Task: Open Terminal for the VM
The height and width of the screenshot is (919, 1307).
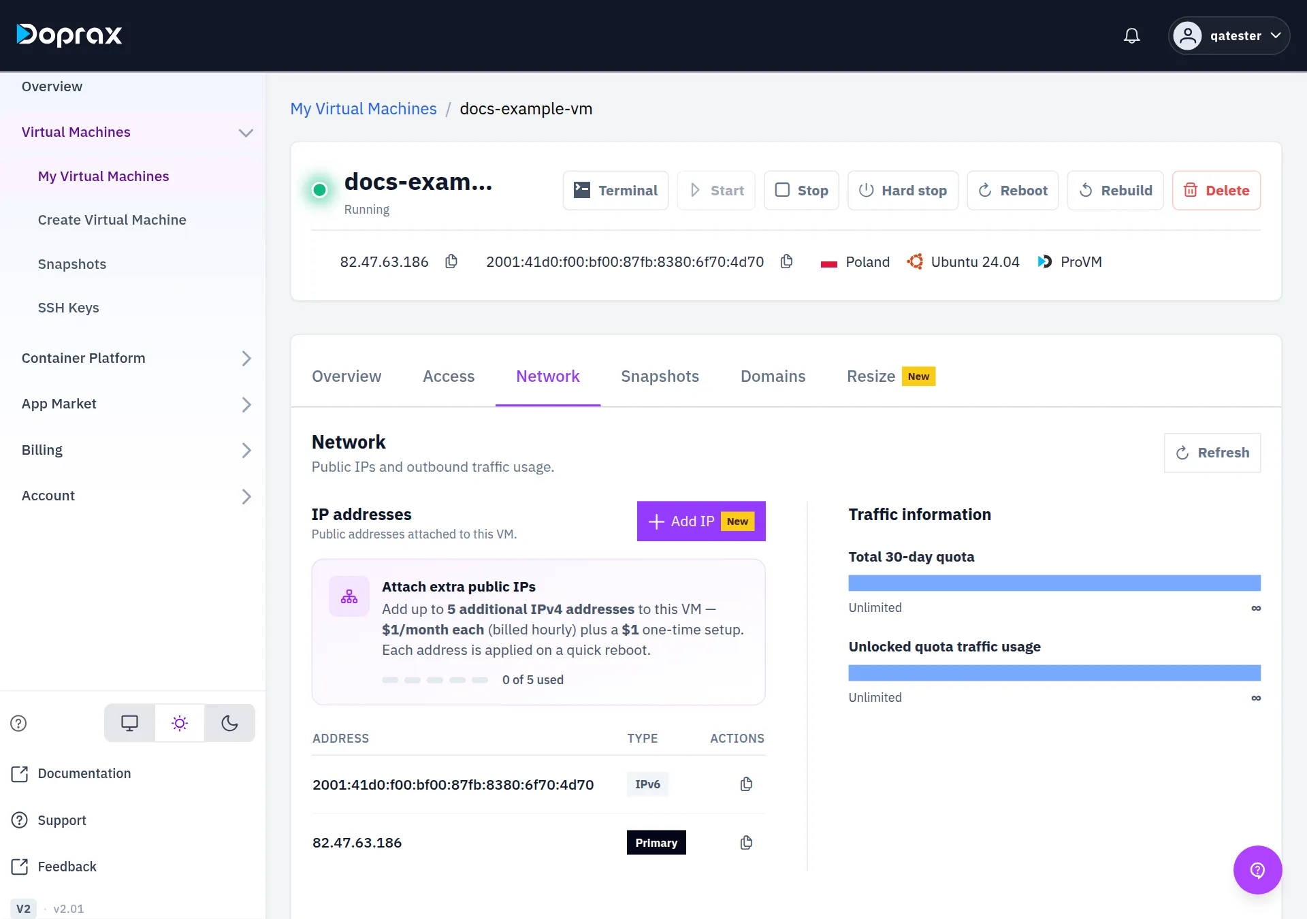Action: pyautogui.click(x=615, y=191)
